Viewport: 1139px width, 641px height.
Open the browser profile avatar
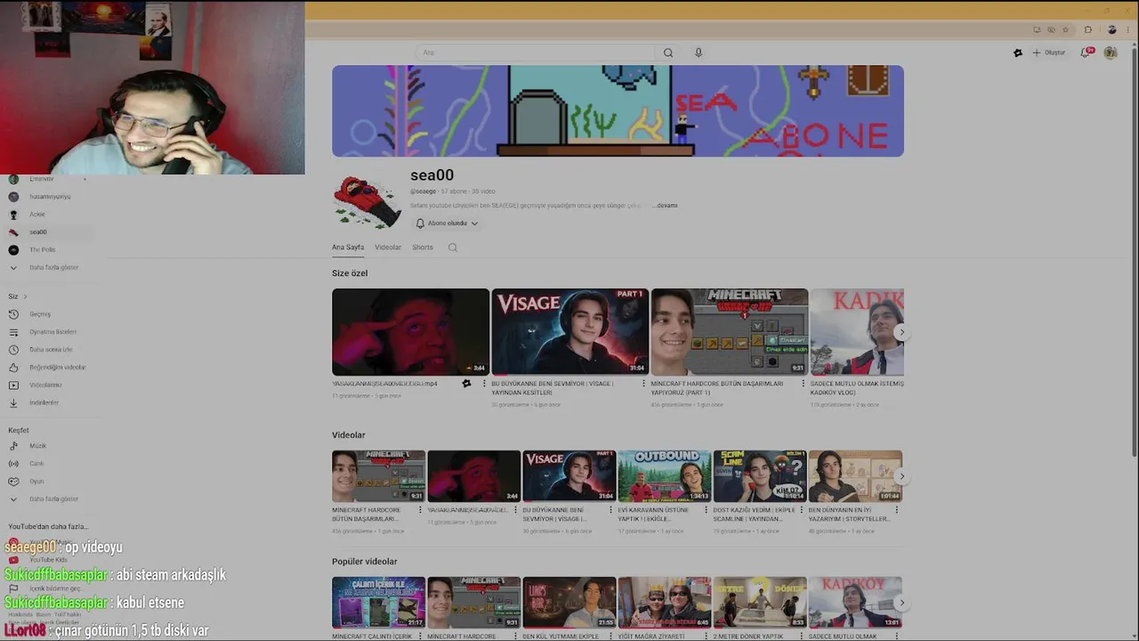(1111, 29)
